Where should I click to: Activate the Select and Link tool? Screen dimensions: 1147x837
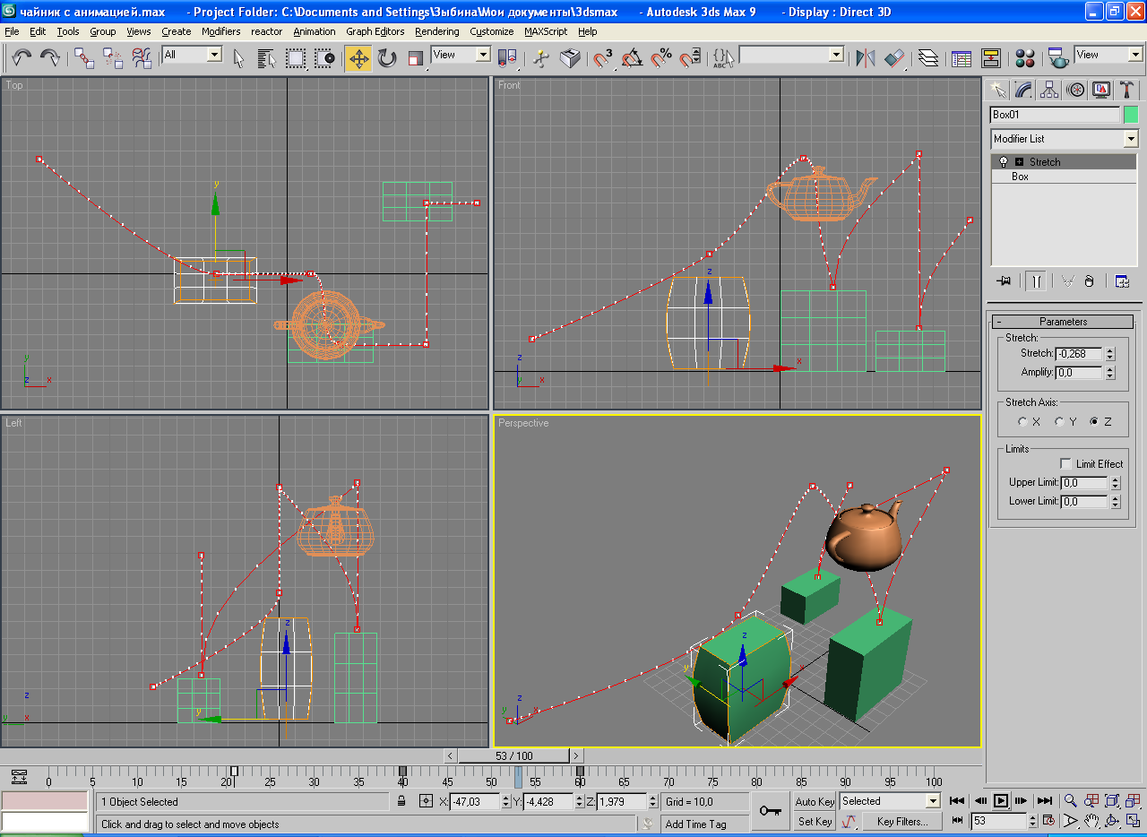click(x=85, y=58)
